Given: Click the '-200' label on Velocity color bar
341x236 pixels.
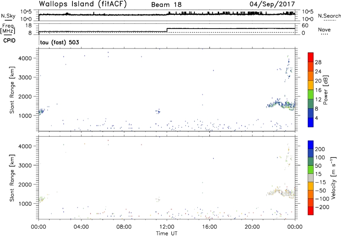Looking at the screenshot, I should pos(322,207).
